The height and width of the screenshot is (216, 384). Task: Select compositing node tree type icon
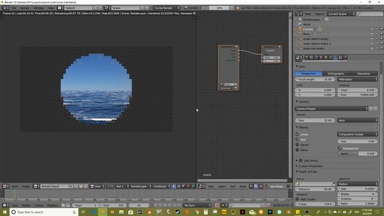click(x=256, y=187)
